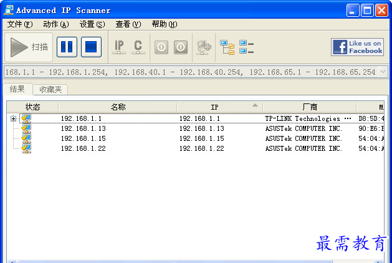The height and width of the screenshot is (263, 392).
Task: Sort by the 厂商 column header
Action: click(x=310, y=107)
